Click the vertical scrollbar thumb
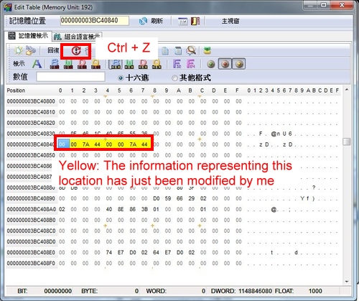This screenshot has height=301, width=359. pos(347,142)
